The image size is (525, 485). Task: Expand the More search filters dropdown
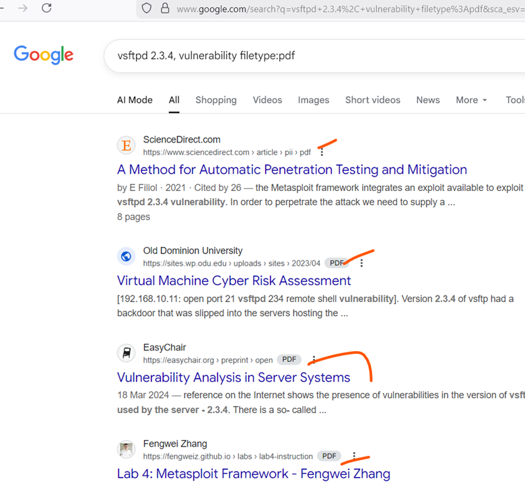tap(470, 100)
